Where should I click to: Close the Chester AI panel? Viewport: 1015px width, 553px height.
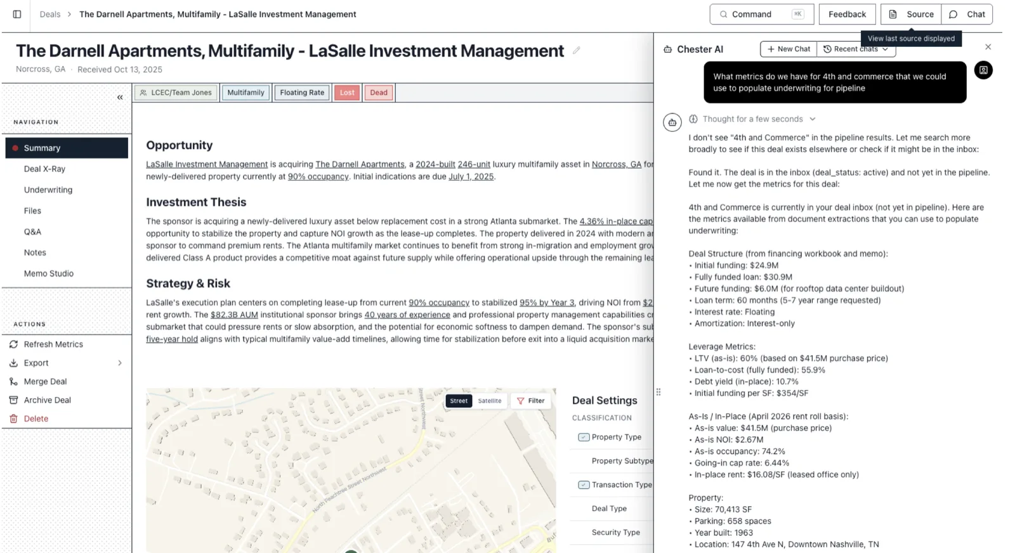pos(988,47)
